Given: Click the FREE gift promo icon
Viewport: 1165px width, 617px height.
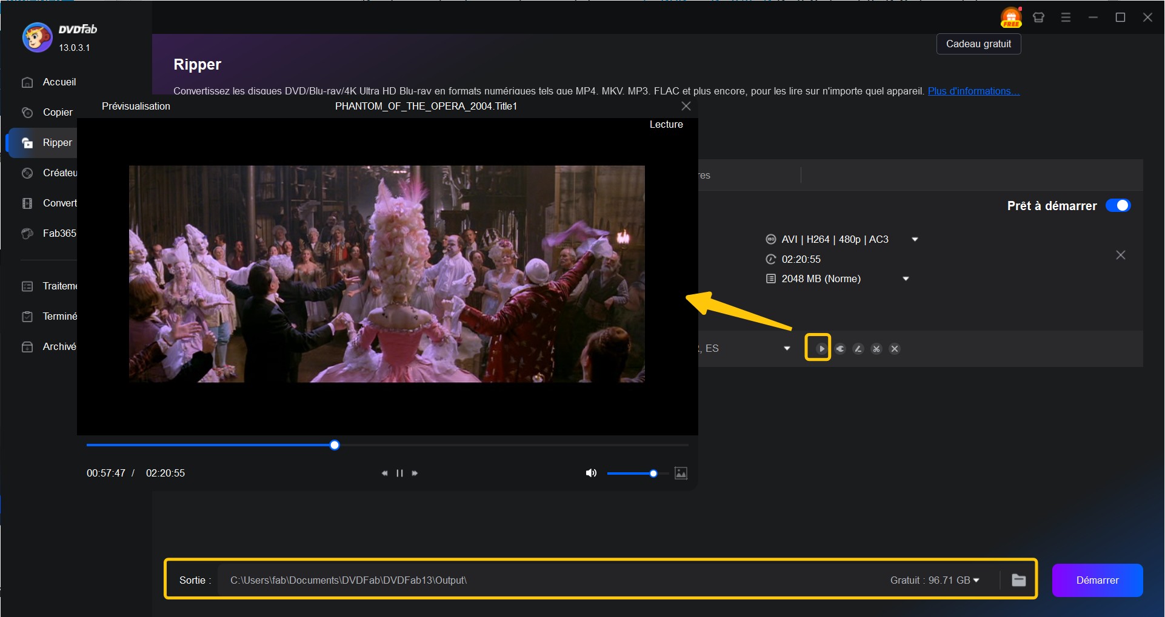Looking at the screenshot, I should (1011, 17).
